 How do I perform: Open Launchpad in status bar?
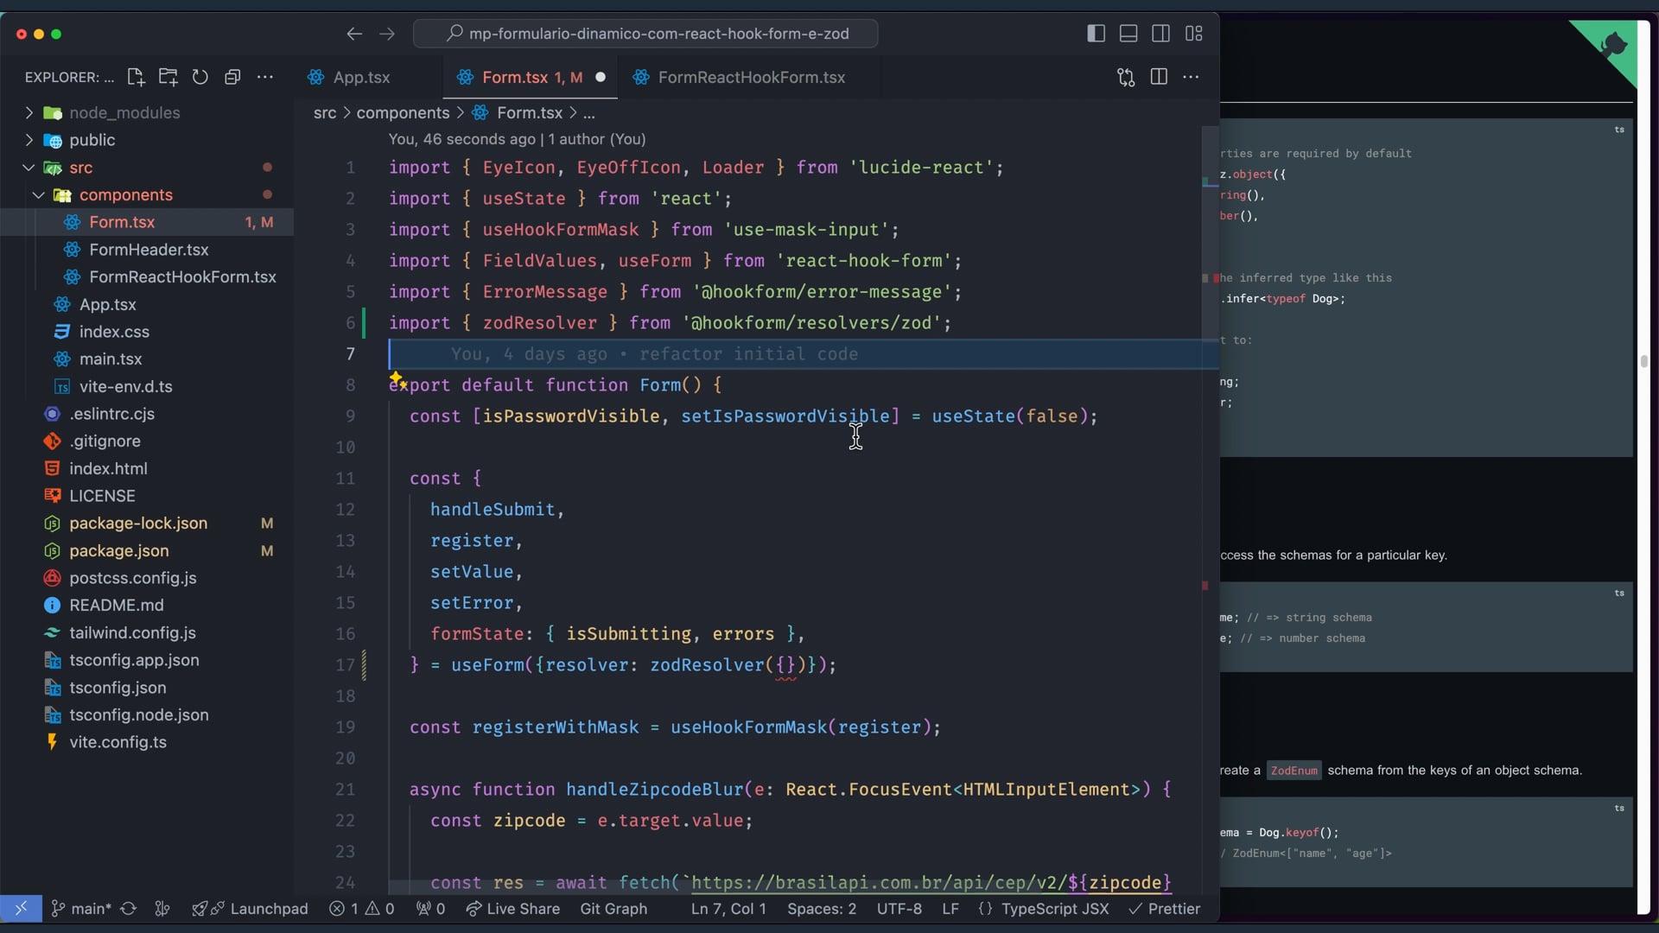pyautogui.click(x=251, y=909)
